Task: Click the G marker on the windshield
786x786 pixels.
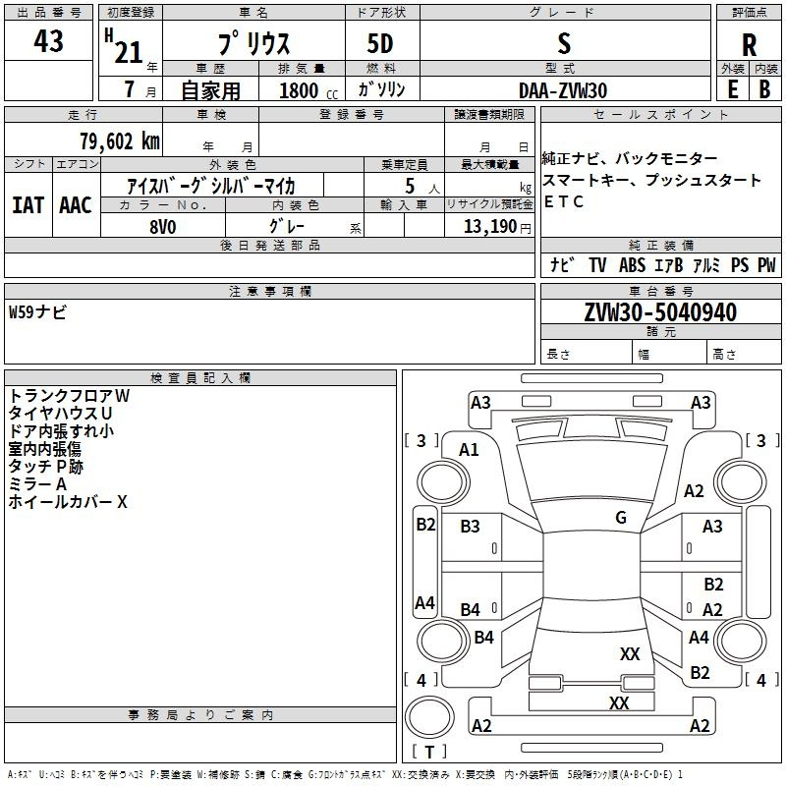Action: pos(620,518)
